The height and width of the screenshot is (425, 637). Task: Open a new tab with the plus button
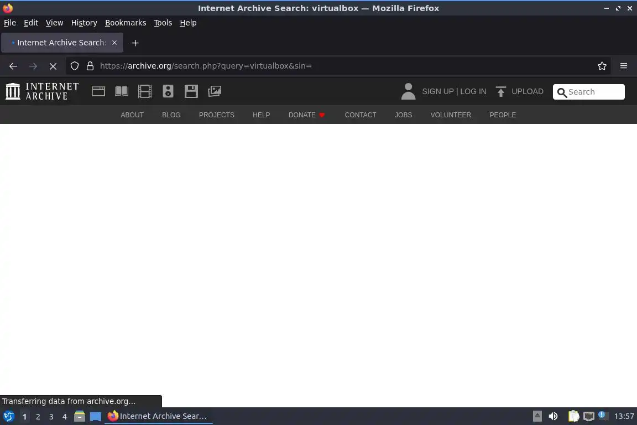[135, 43]
